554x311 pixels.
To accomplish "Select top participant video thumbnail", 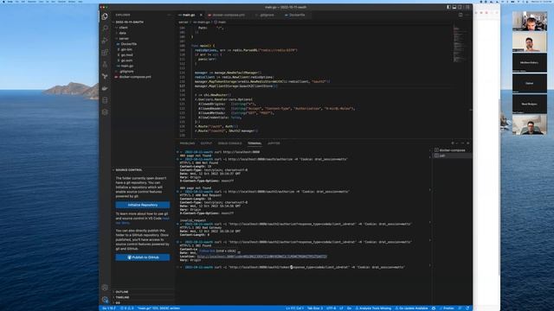I will tap(530, 21).
